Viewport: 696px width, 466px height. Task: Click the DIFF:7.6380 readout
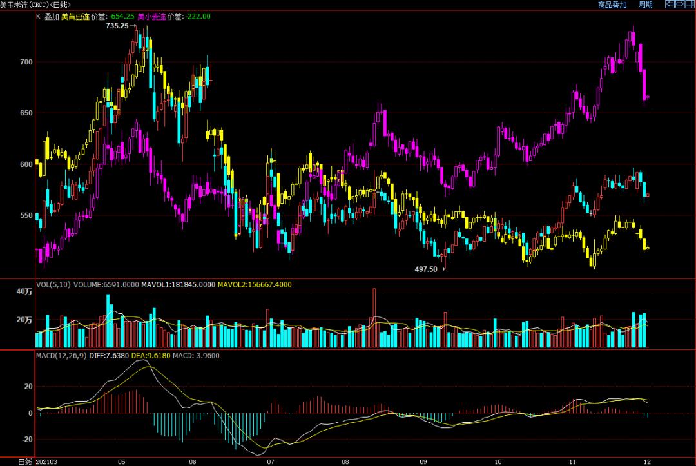coord(109,356)
